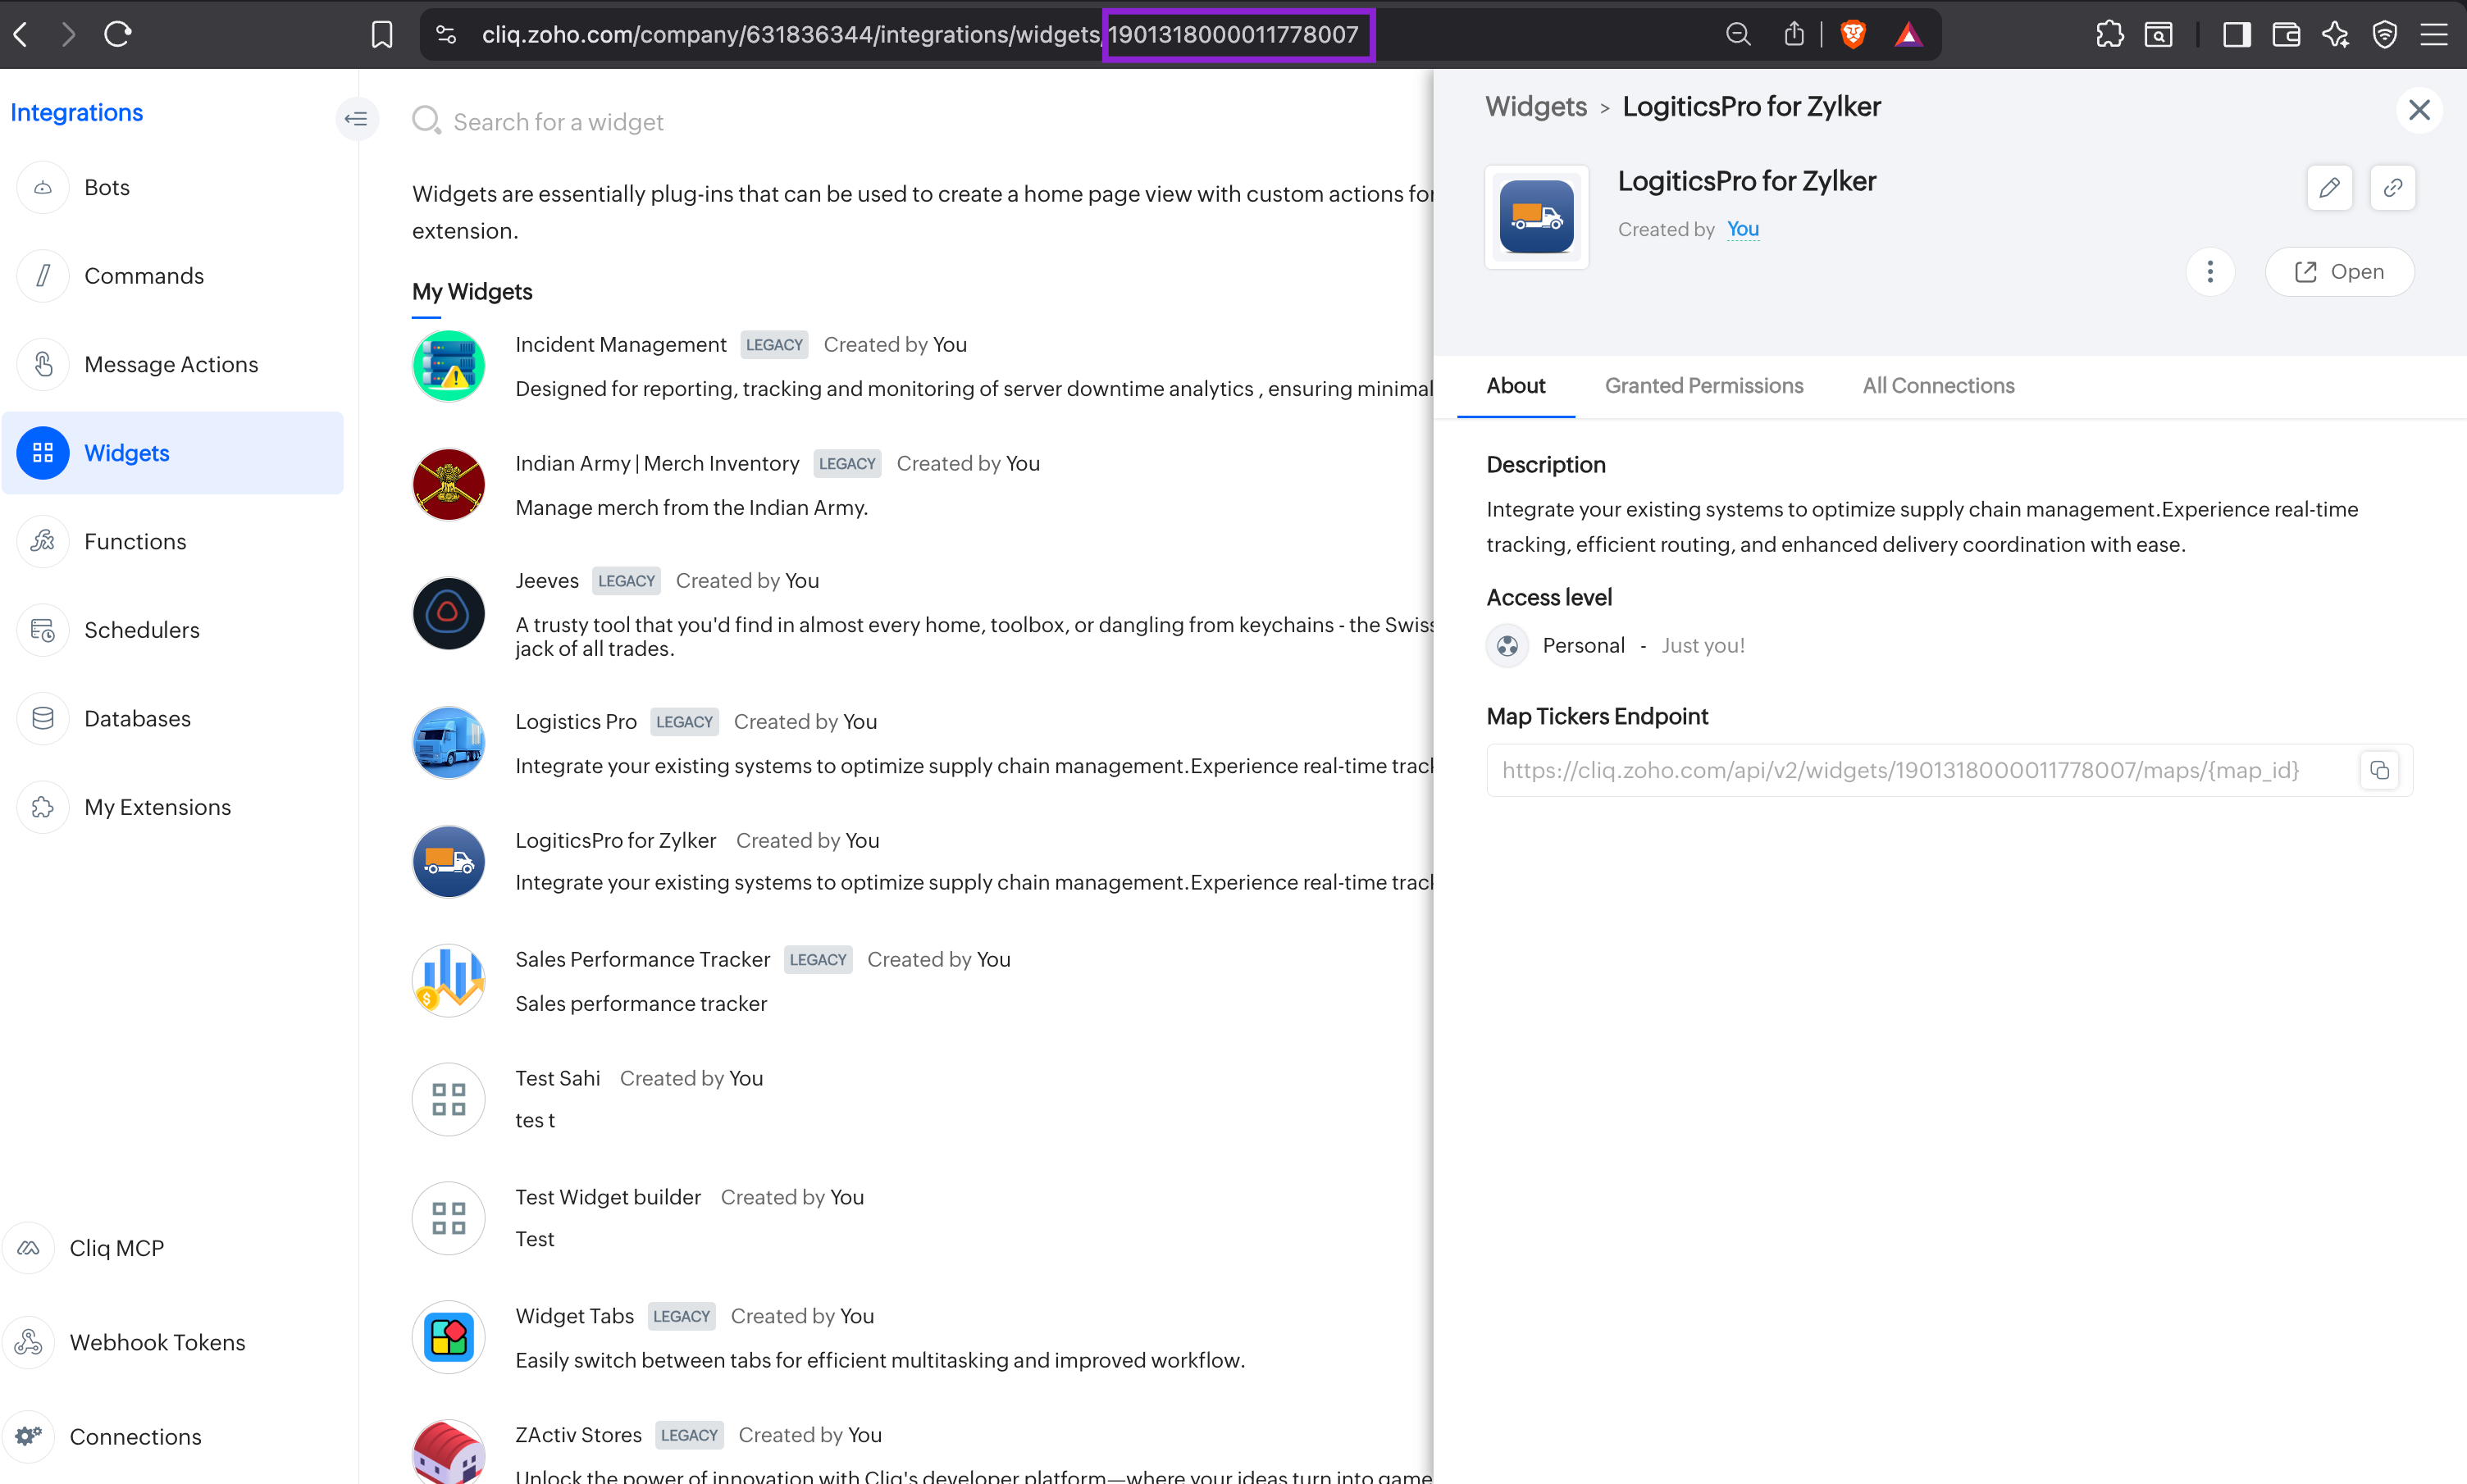Select the Commands slash icon
This screenshot has height=1484, width=2467.
[43, 276]
